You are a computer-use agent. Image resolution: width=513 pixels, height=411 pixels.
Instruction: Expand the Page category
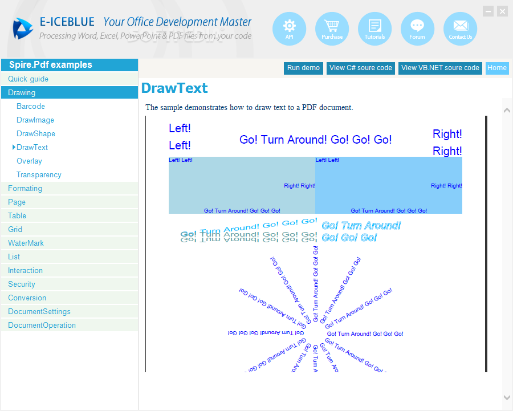(x=70, y=202)
